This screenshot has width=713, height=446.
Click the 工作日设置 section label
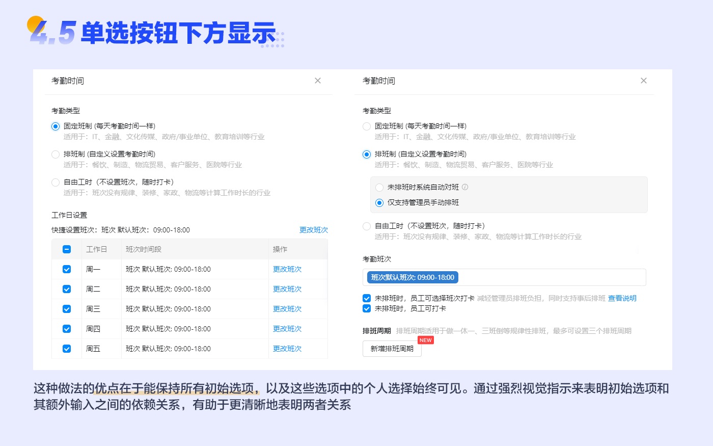pyautogui.click(x=69, y=215)
